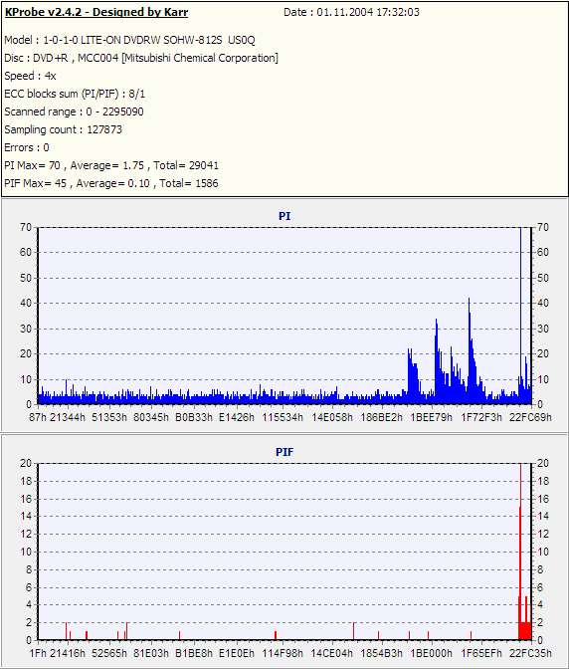Click the blue PI chart title
569x669 pixels.
point(284,216)
